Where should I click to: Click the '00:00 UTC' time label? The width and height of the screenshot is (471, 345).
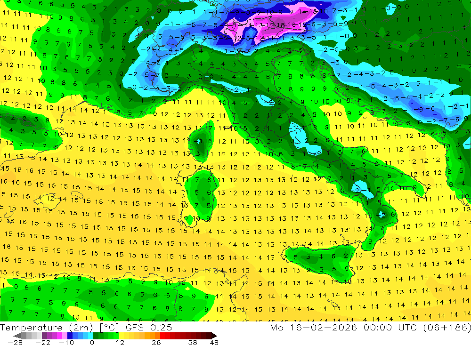pos(390,327)
